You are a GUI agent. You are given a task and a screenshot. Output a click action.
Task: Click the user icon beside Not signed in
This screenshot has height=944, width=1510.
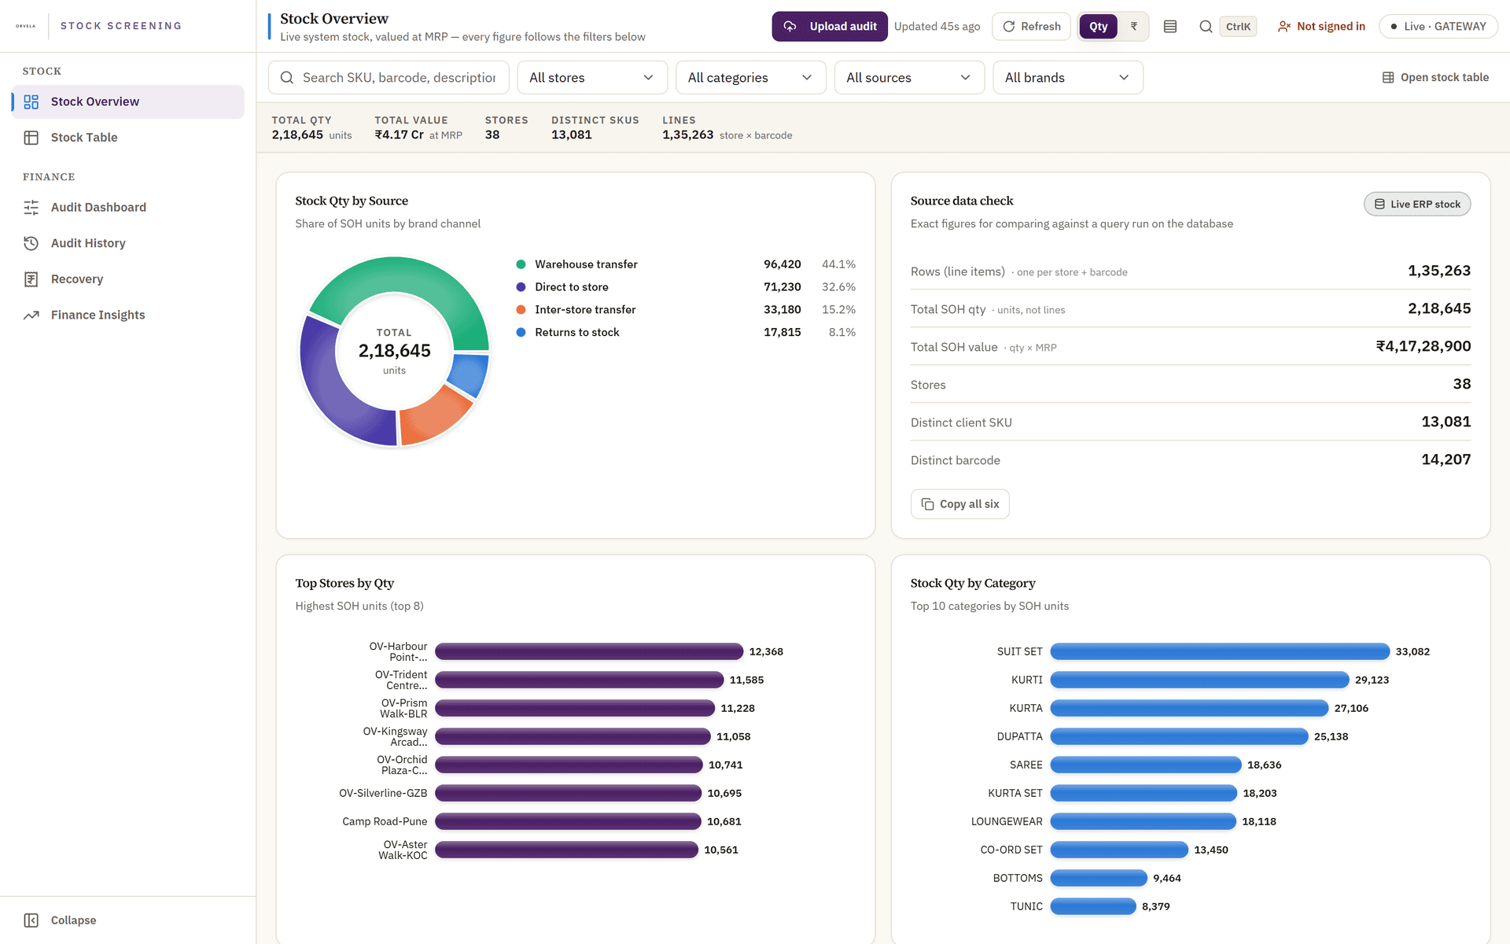(x=1284, y=27)
